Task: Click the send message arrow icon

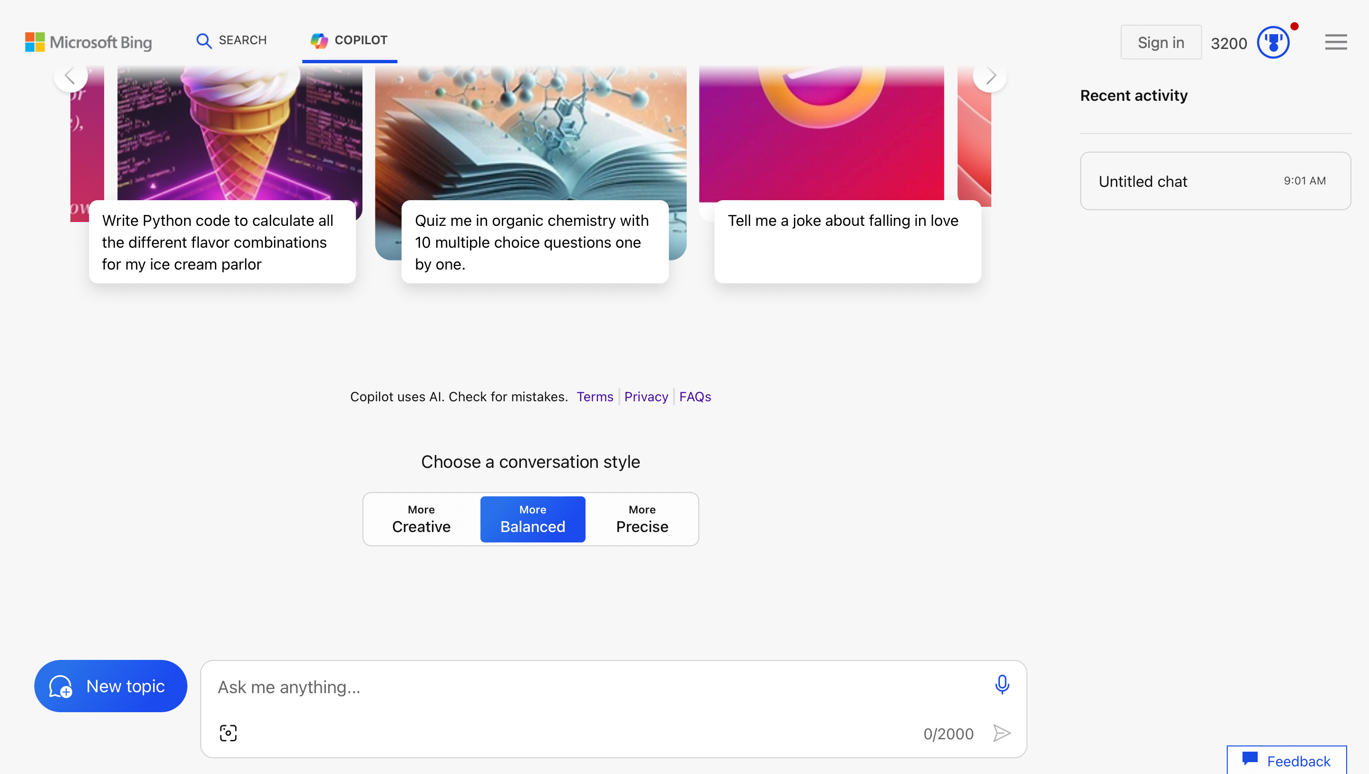Action: pyautogui.click(x=1001, y=733)
